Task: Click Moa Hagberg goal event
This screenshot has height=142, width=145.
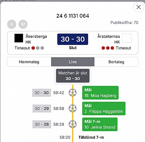Action: pyautogui.click(x=100, y=93)
